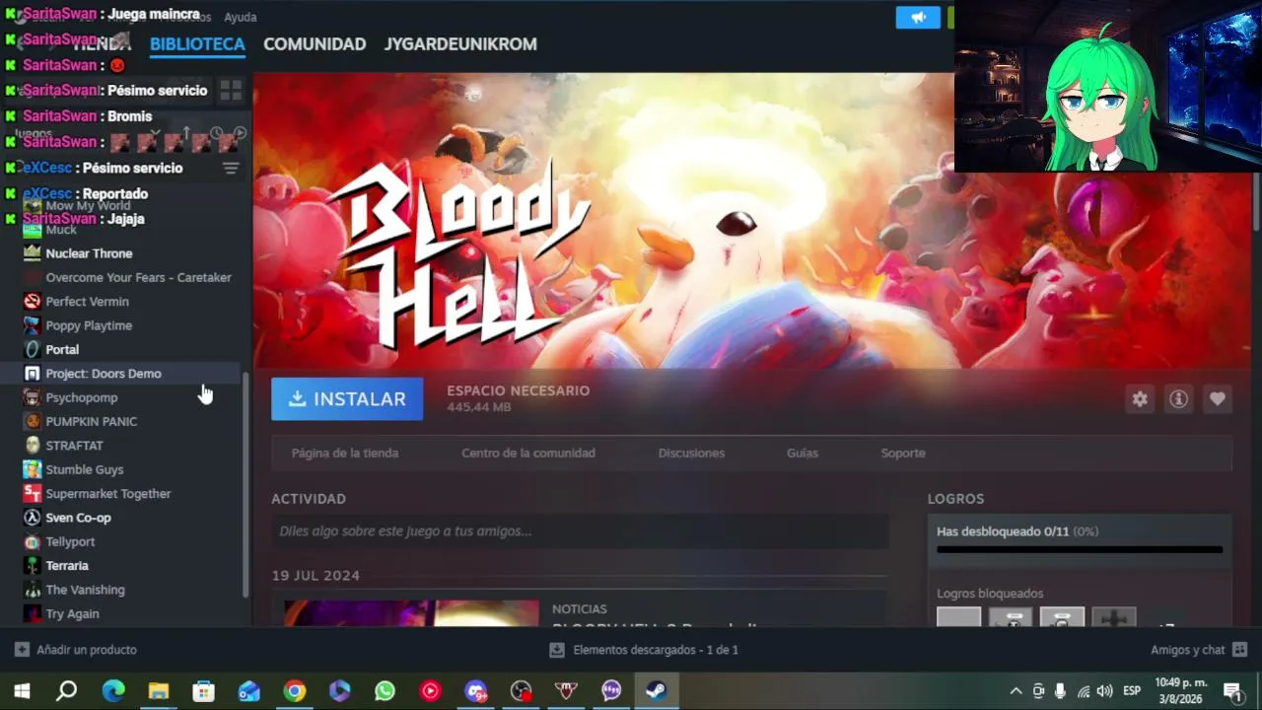Click the 'Logros bloqueados' label
The image size is (1262, 710).
(x=990, y=594)
